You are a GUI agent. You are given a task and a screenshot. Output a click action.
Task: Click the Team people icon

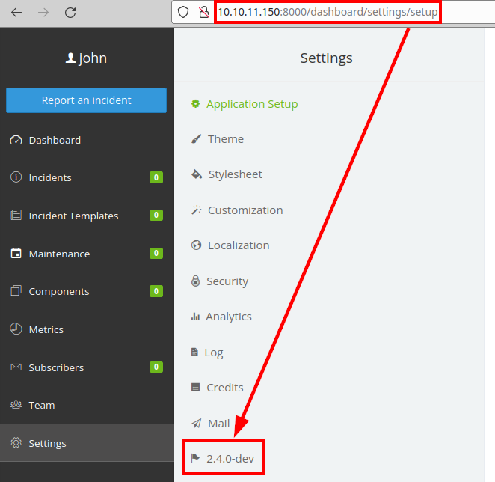16,405
